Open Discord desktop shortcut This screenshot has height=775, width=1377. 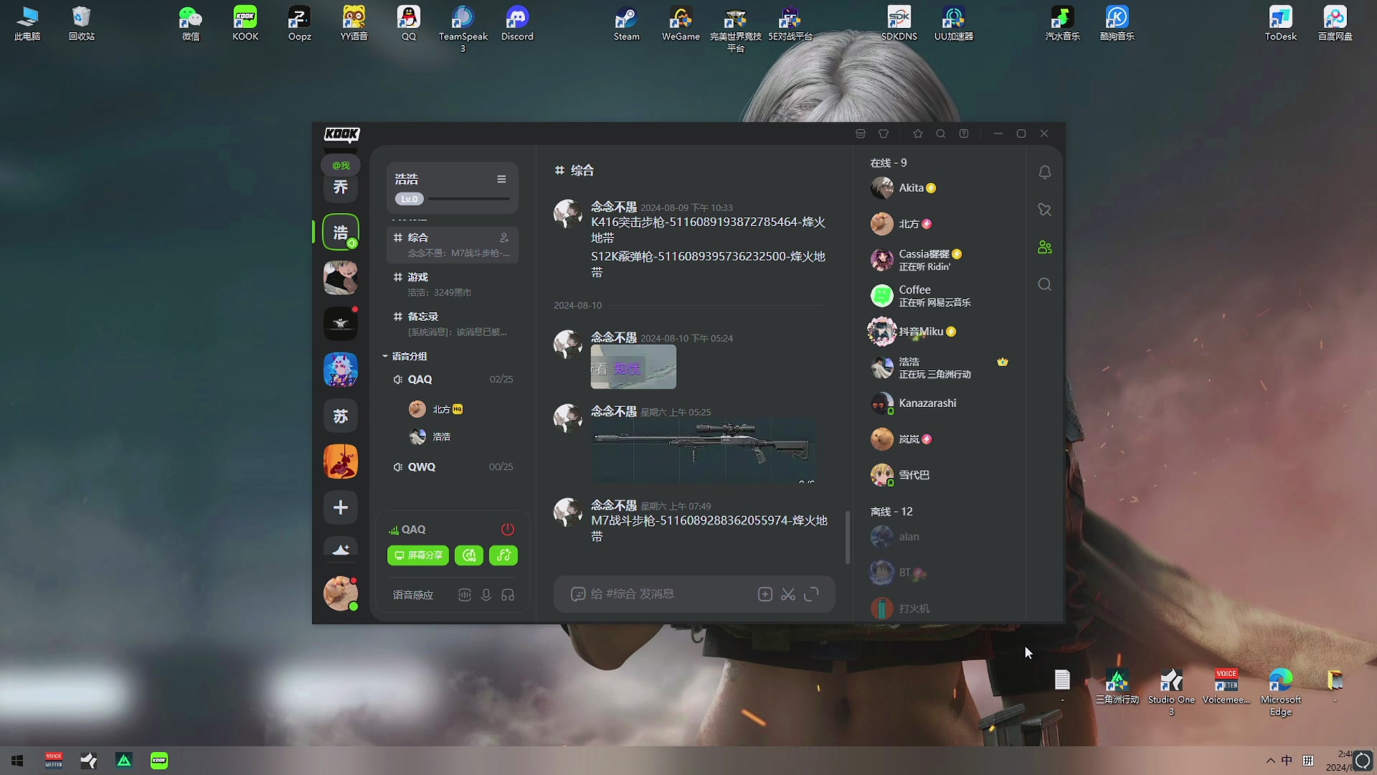(517, 23)
